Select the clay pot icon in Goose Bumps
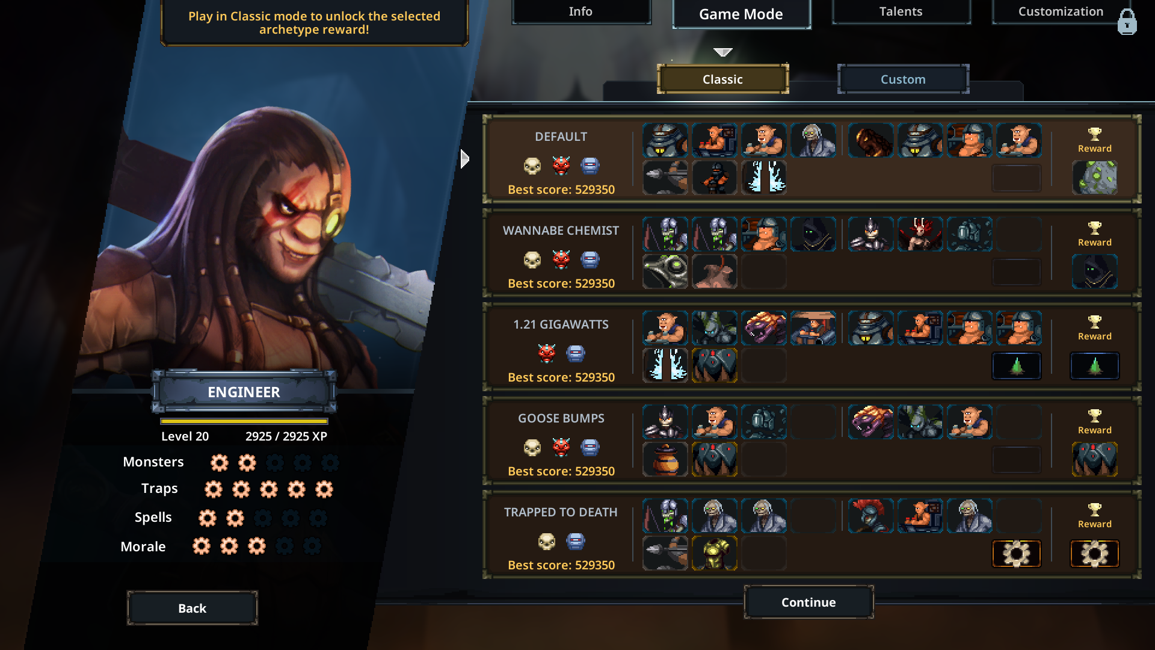This screenshot has width=1155, height=650. point(665,459)
